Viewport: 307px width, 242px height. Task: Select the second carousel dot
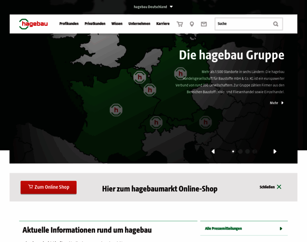(240, 151)
